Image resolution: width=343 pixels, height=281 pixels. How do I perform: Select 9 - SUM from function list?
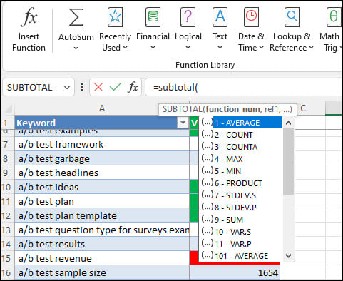tap(229, 220)
